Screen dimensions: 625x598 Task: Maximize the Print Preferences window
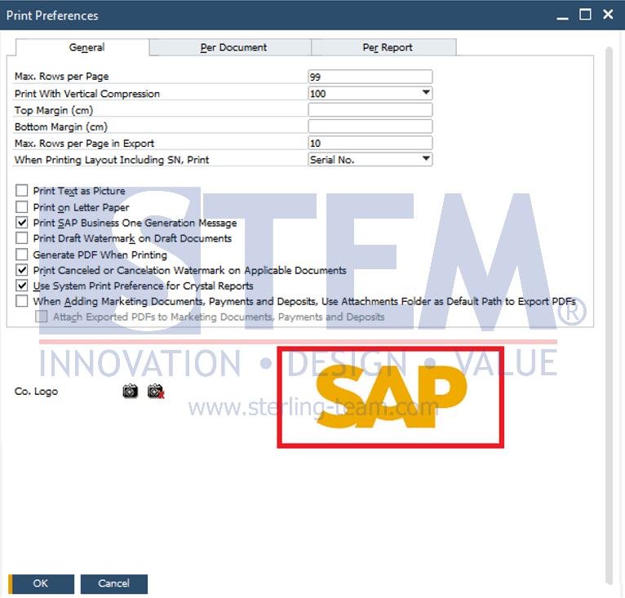[585, 15]
